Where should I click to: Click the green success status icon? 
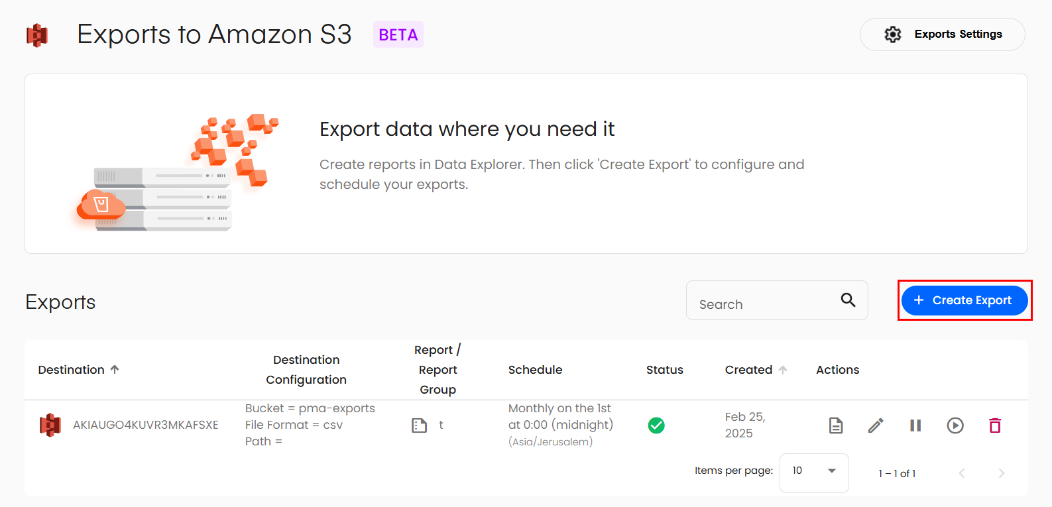(x=656, y=425)
